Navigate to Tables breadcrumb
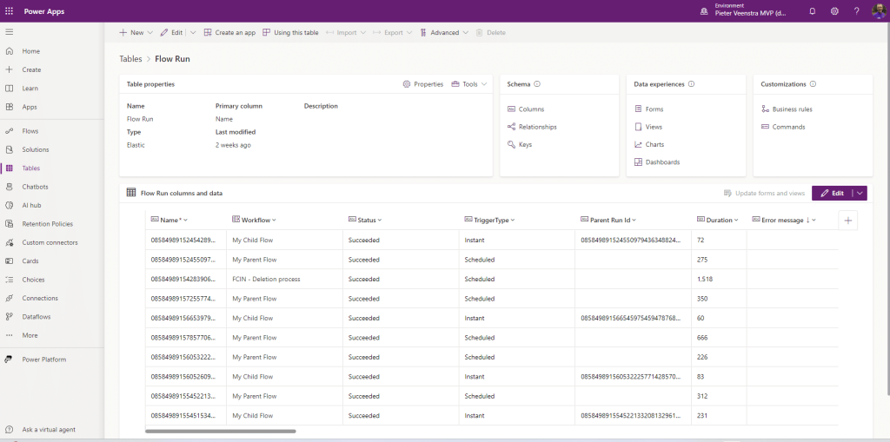This screenshot has height=442, width=890. pyautogui.click(x=130, y=58)
